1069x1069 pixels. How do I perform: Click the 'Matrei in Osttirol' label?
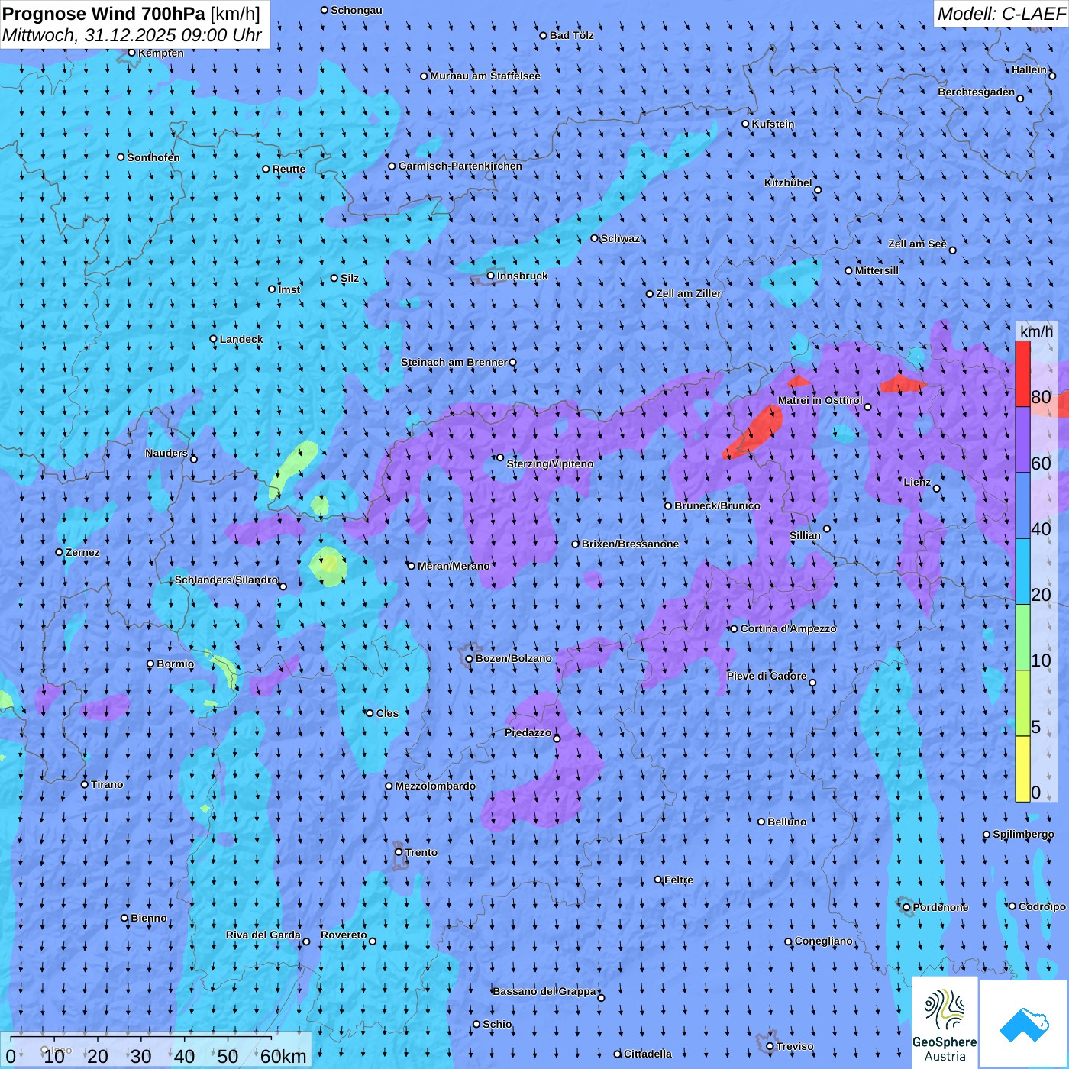tap(820, 400)
